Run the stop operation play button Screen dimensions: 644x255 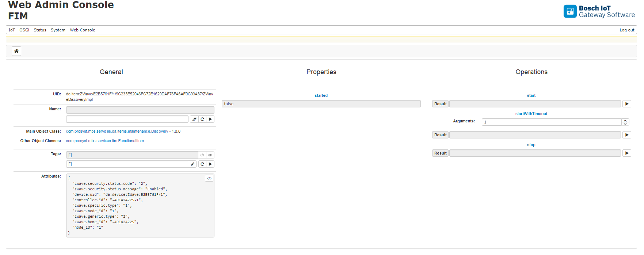click(627, 153)
